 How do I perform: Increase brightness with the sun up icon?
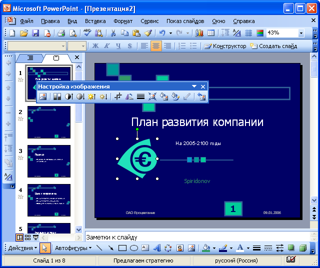pos(92,96)
